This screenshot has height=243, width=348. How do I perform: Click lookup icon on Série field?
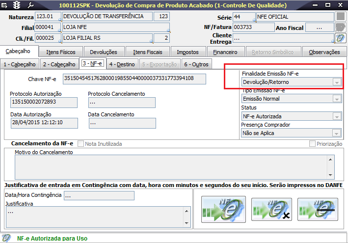point(255,20)
